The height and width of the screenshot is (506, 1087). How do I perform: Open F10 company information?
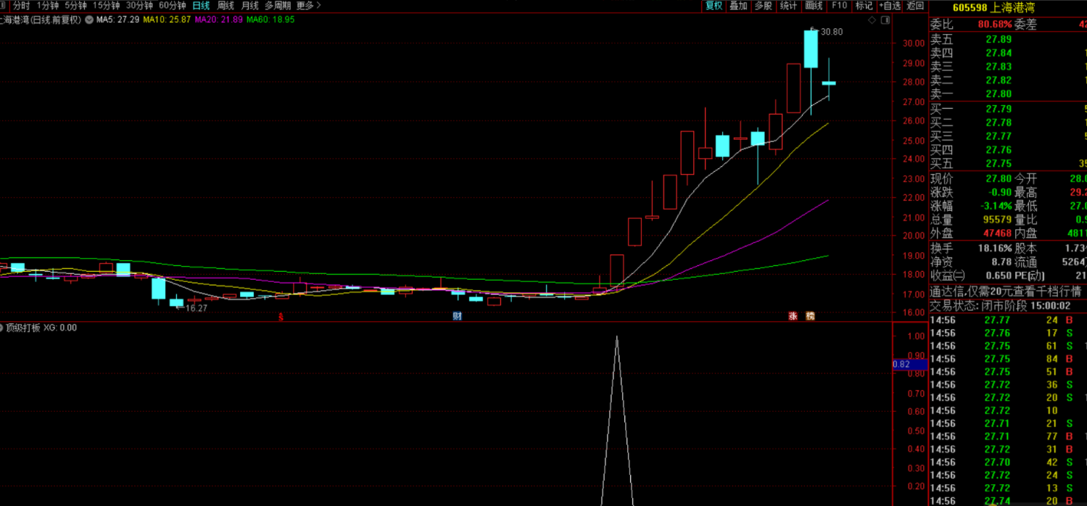click(x=839, y=5)
